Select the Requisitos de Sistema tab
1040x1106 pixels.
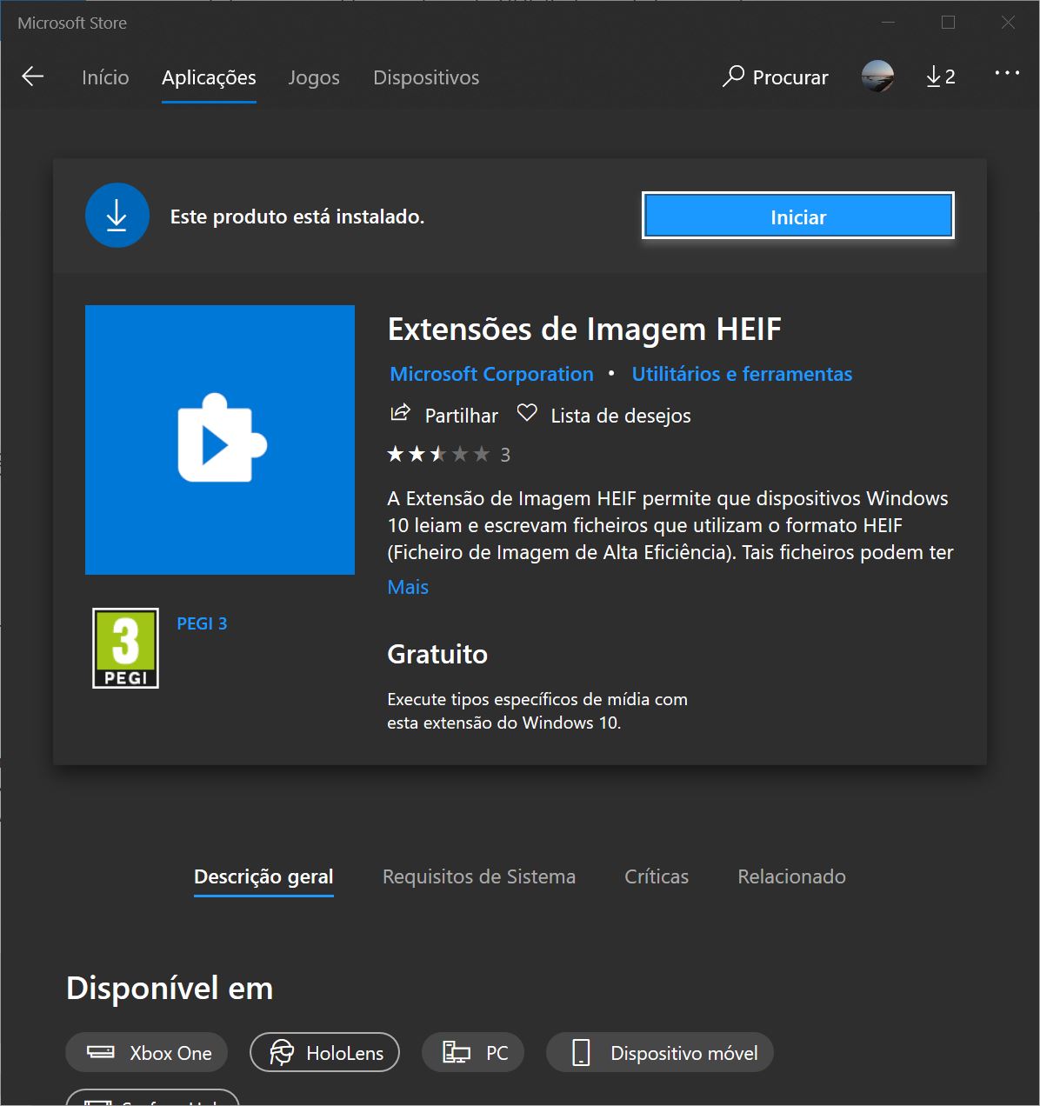click(479, 876)
